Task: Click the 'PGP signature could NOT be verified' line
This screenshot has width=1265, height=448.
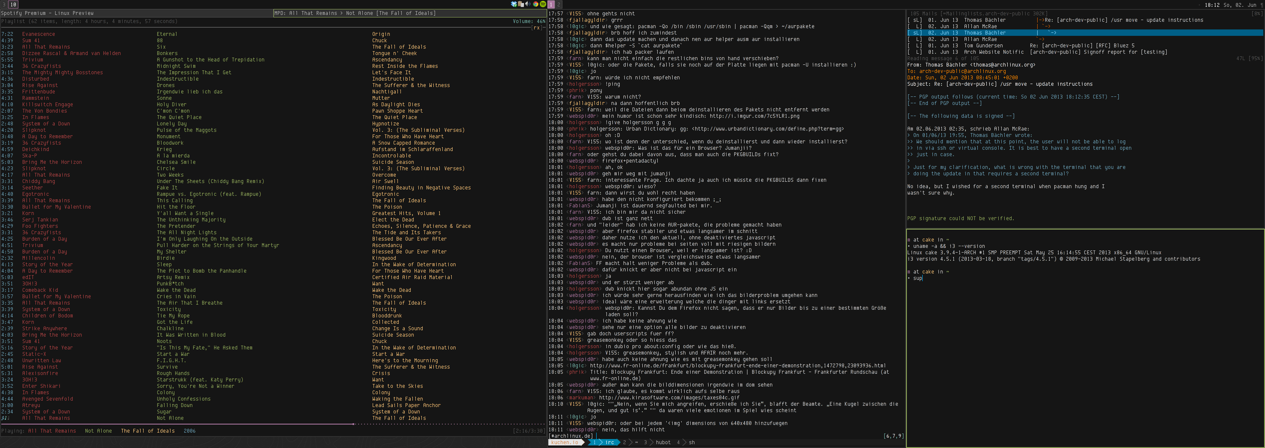Action: point(961,218)
